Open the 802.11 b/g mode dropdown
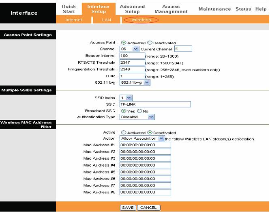Screen dimensions: 270x212 [x=135, y=82]
